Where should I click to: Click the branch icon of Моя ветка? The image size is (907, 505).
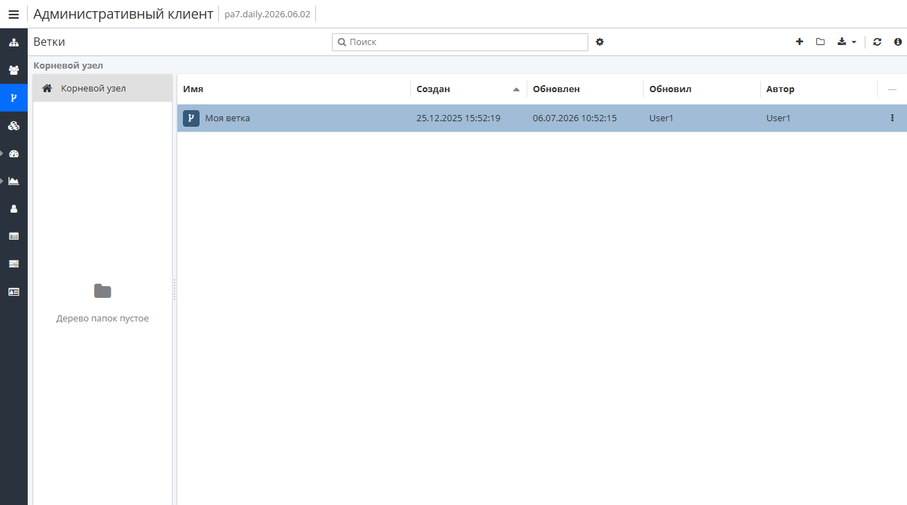[x=191, y=118]
